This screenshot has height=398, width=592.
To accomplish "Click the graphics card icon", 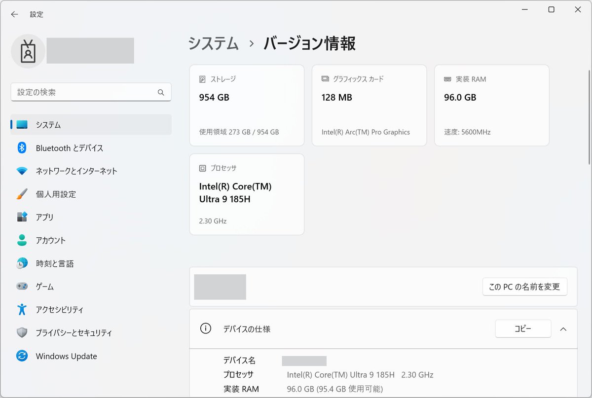I will [x=325, y=79].
